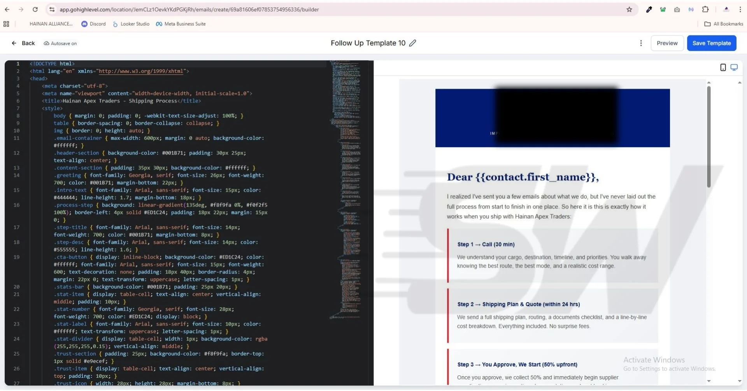Screen dimensions: 747x391
Task: Open the Chrome three-dot menu
Action: coord(740,10)
